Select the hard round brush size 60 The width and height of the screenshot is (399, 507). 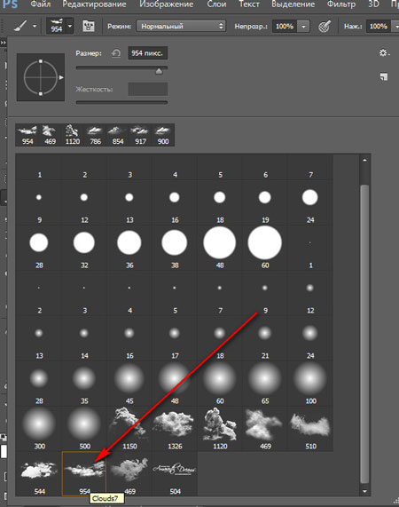click(265, 243)
